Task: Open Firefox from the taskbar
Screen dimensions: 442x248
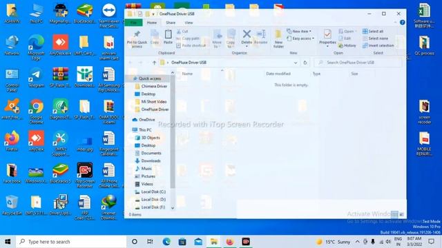Action: pyautogui.click(x=230, y=242)
